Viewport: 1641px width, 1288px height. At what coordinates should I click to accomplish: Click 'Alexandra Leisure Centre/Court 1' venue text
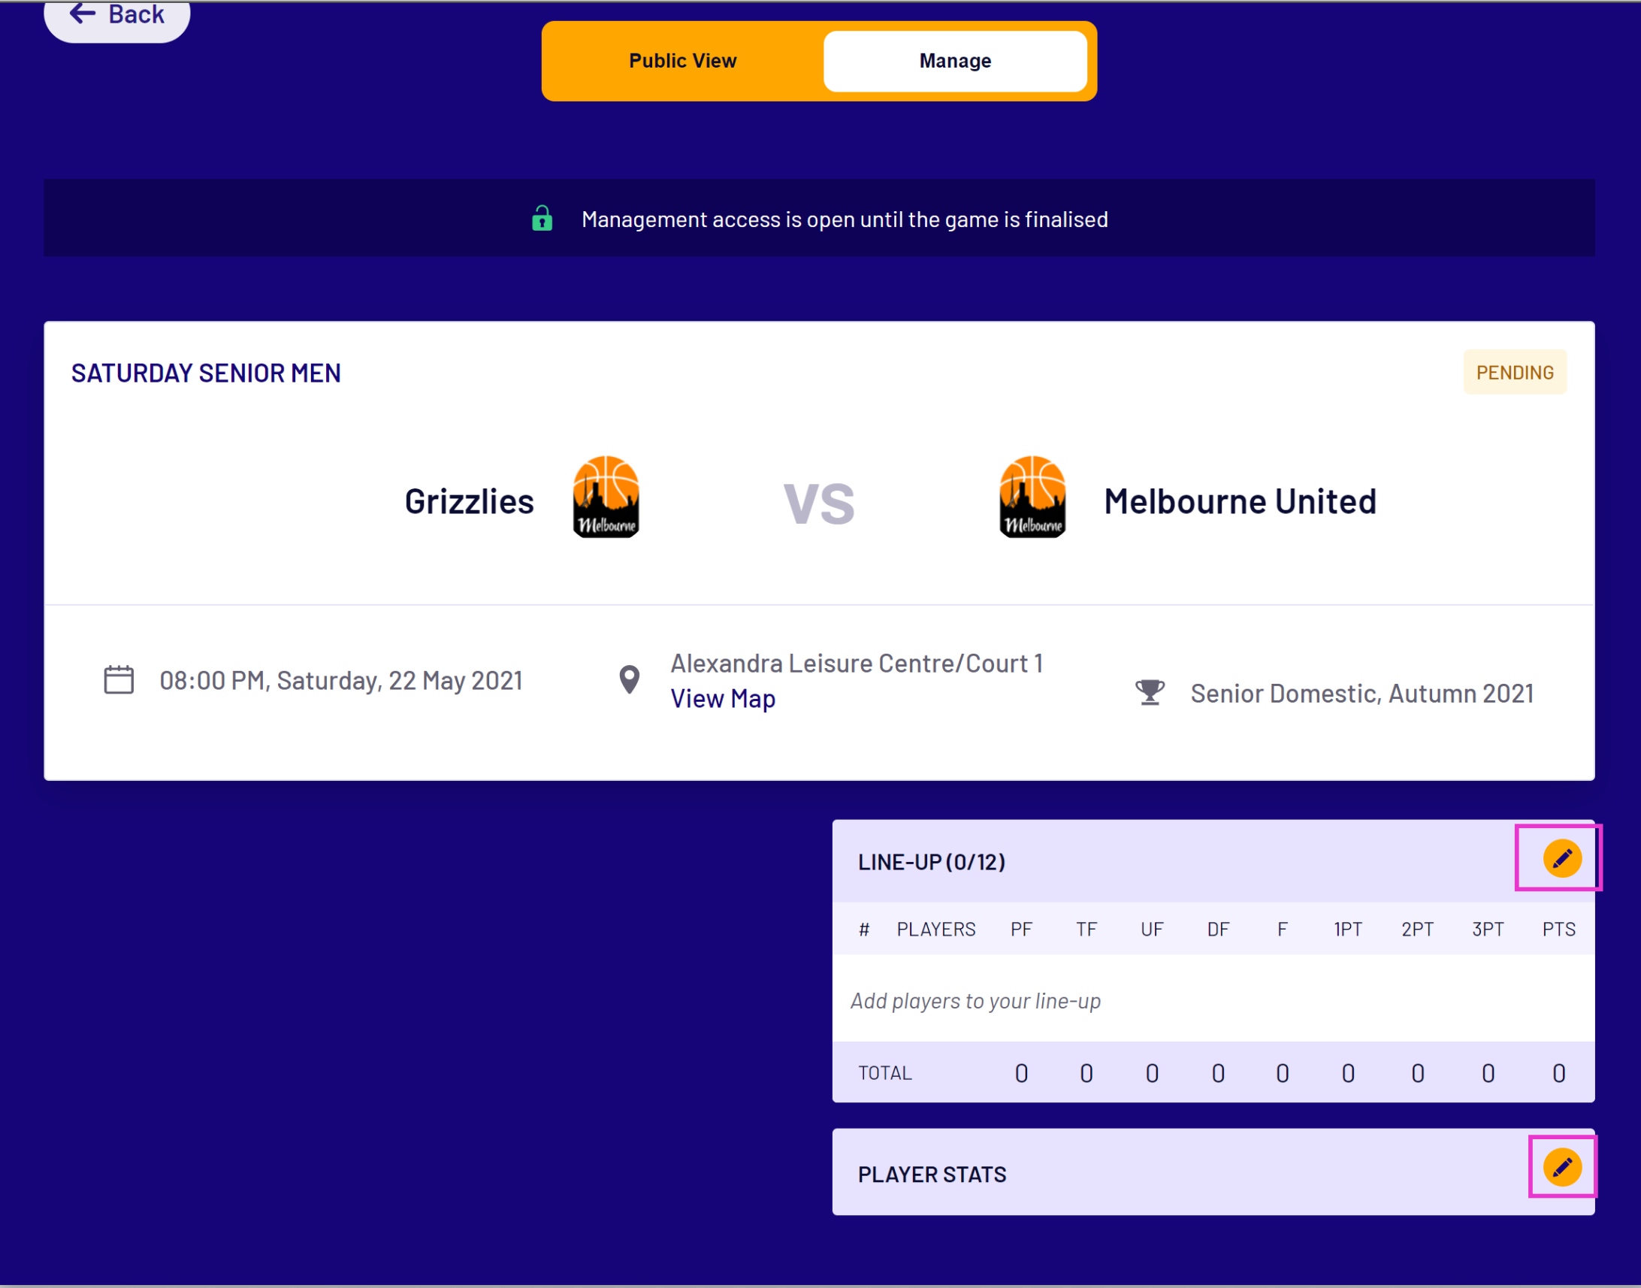tap(857, 664)
